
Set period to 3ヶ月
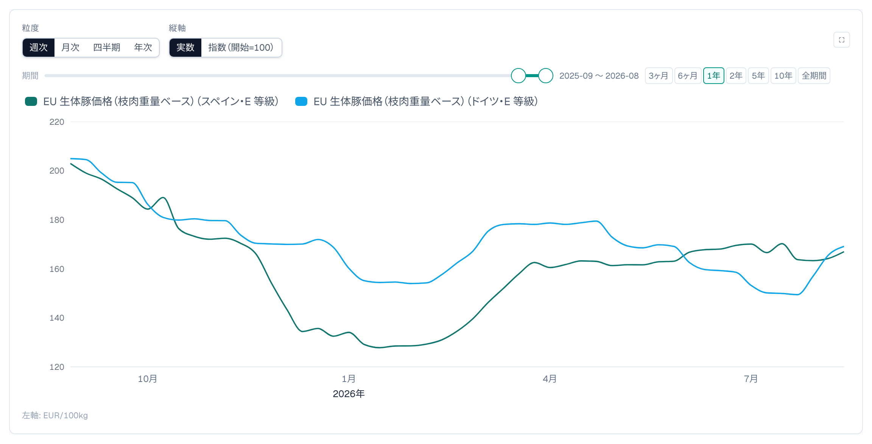(x=659, y=76)
